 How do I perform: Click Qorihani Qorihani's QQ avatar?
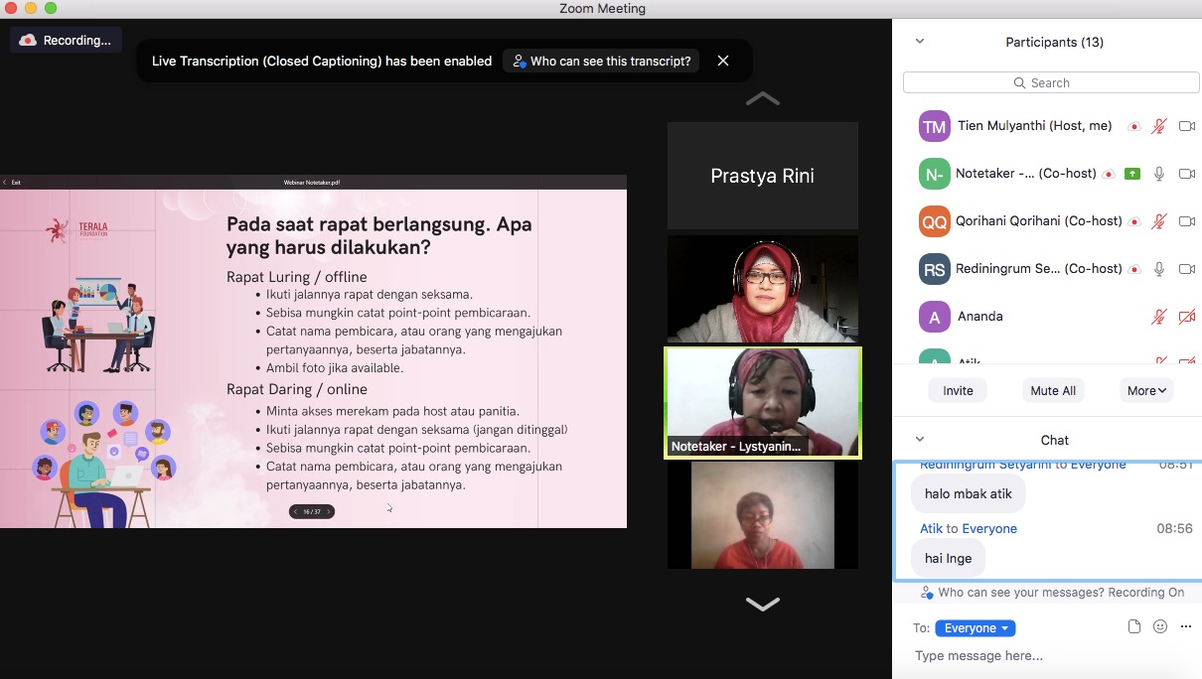coord(934,221)
